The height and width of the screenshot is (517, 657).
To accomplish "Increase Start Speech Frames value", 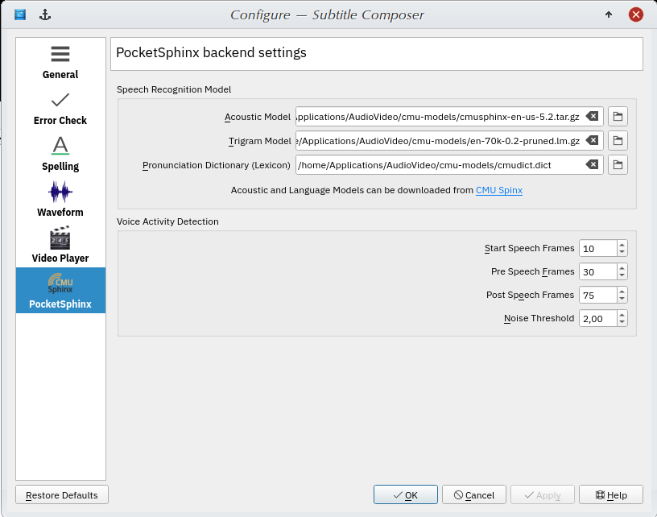I will click(x=622, y=245).
